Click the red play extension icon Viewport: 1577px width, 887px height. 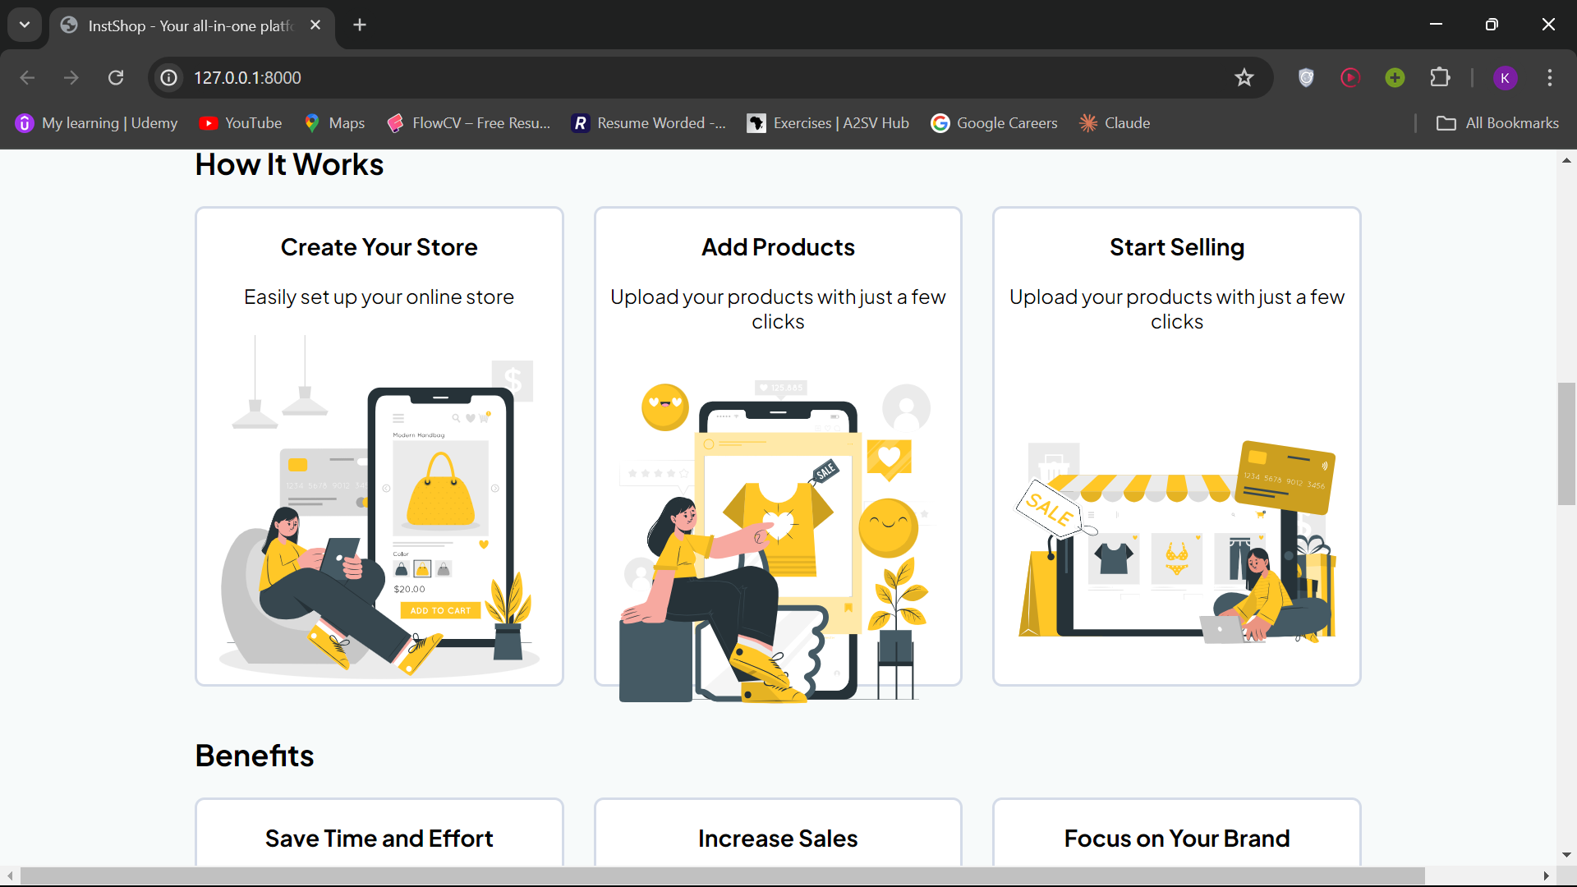1350,77
